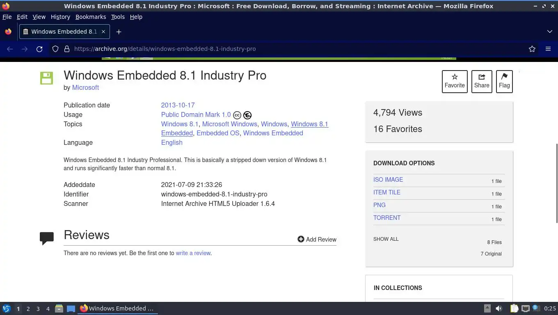Download the ISO IMAGE file
This screenshot has width=558, height=315.
(x=388, y=180)
